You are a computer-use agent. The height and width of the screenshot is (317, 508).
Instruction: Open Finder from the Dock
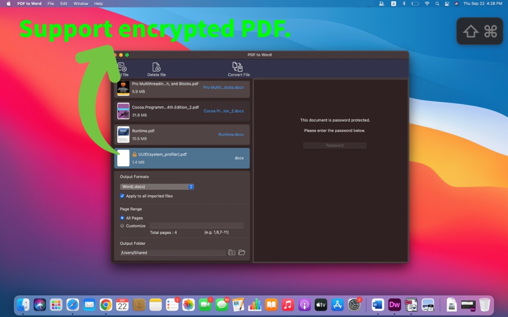click(23, 305)
